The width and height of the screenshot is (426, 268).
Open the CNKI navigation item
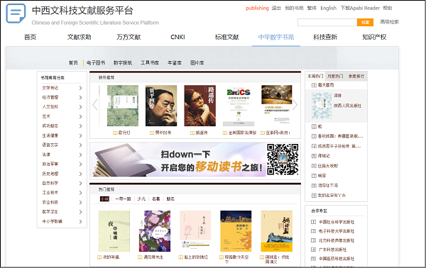pyautogui.click(x=177, y=37)
